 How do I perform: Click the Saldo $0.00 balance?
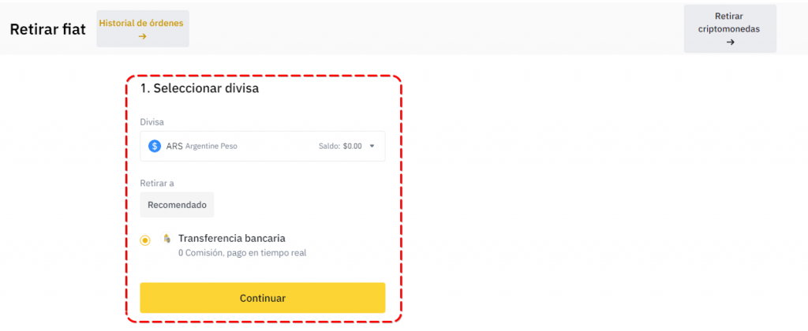click(352, 147)
